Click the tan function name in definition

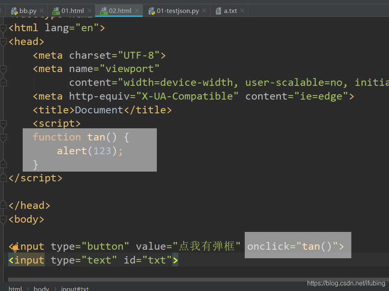[x=96, y=137]
